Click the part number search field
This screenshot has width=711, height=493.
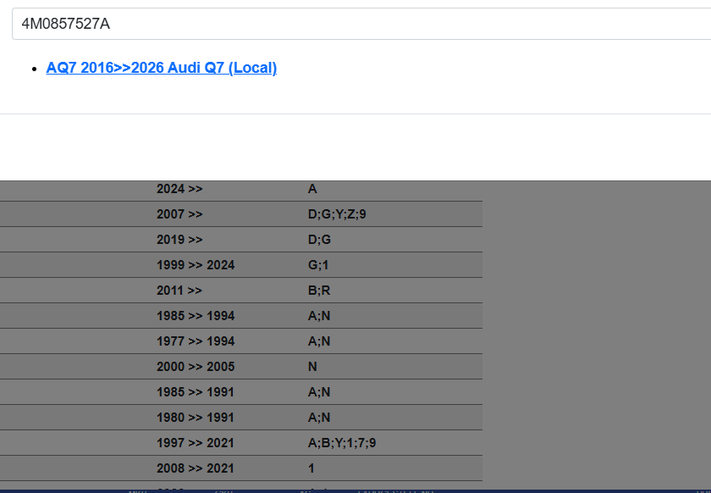(x=355, y=24)
